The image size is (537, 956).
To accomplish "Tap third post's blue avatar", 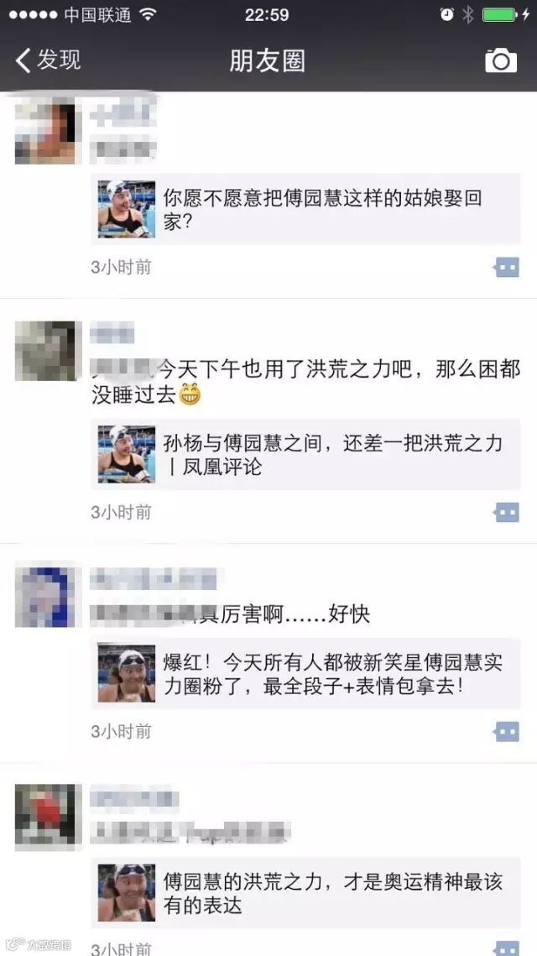I will coord(48,597).
